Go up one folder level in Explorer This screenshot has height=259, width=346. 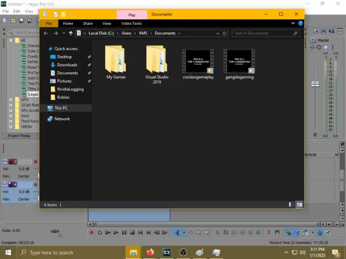click(x=71, y=33)
